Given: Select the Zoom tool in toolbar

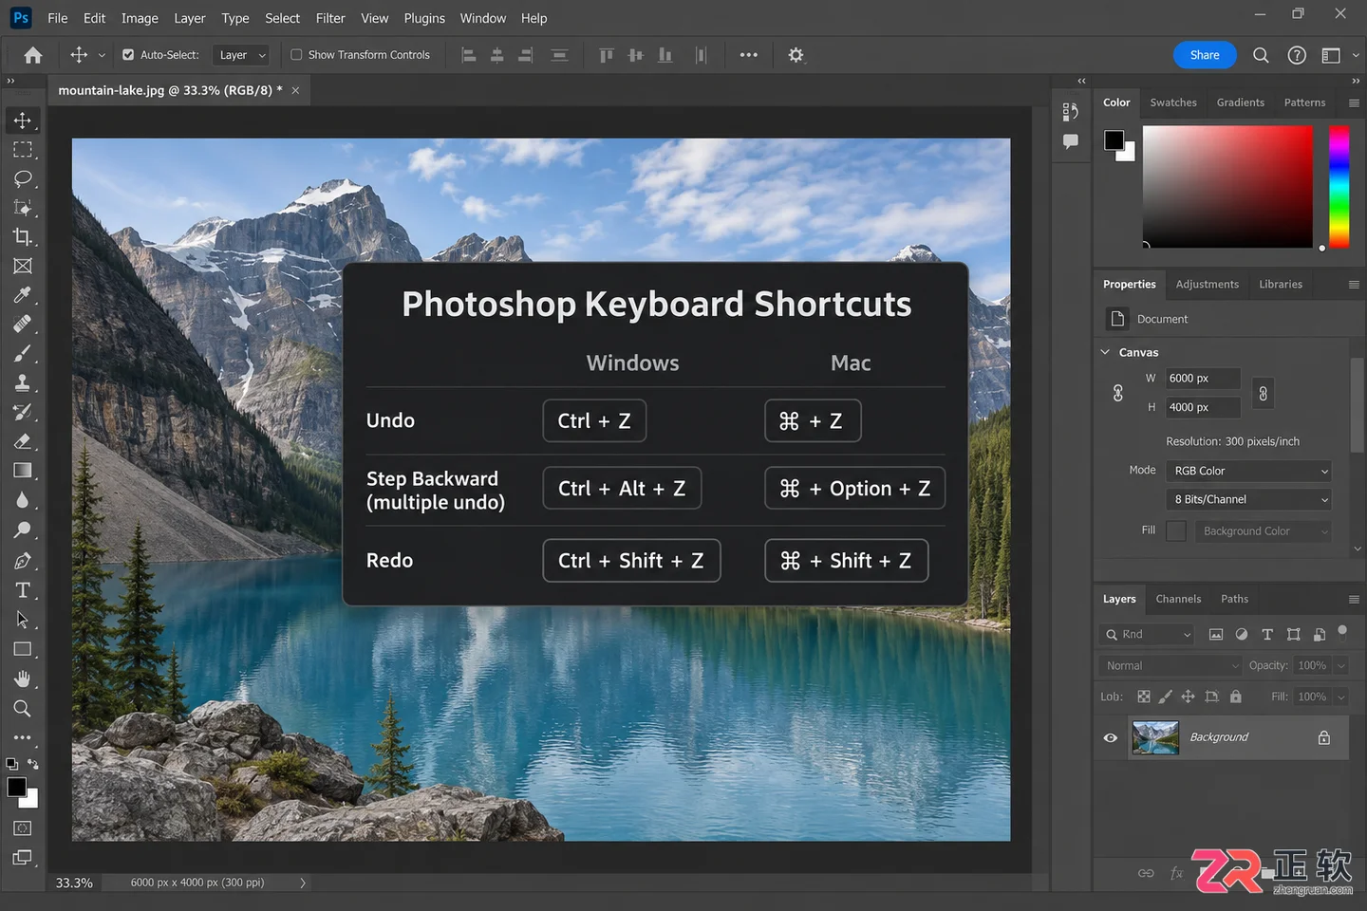Looking at the screenshot, I should tap(22, 708).
